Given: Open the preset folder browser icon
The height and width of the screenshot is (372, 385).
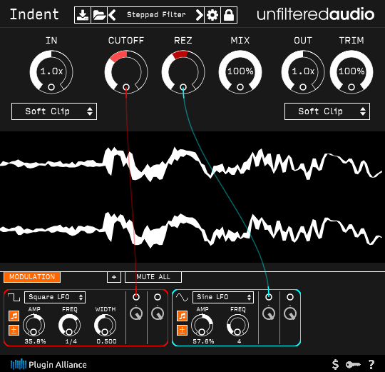Looking at the screenshot, I should tap(99, 15).
